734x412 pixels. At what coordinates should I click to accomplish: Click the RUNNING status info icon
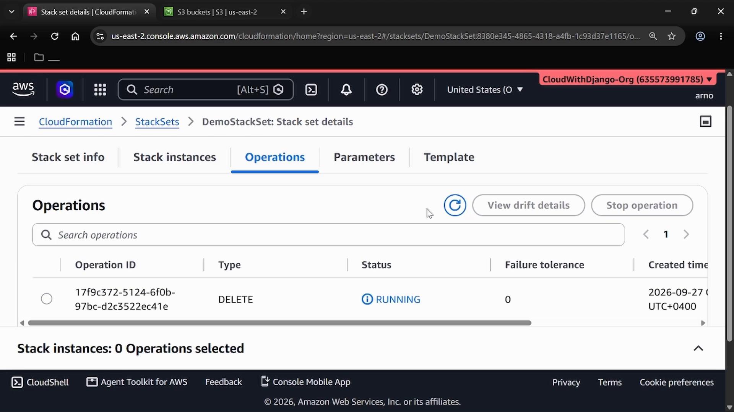coord(367,299)
